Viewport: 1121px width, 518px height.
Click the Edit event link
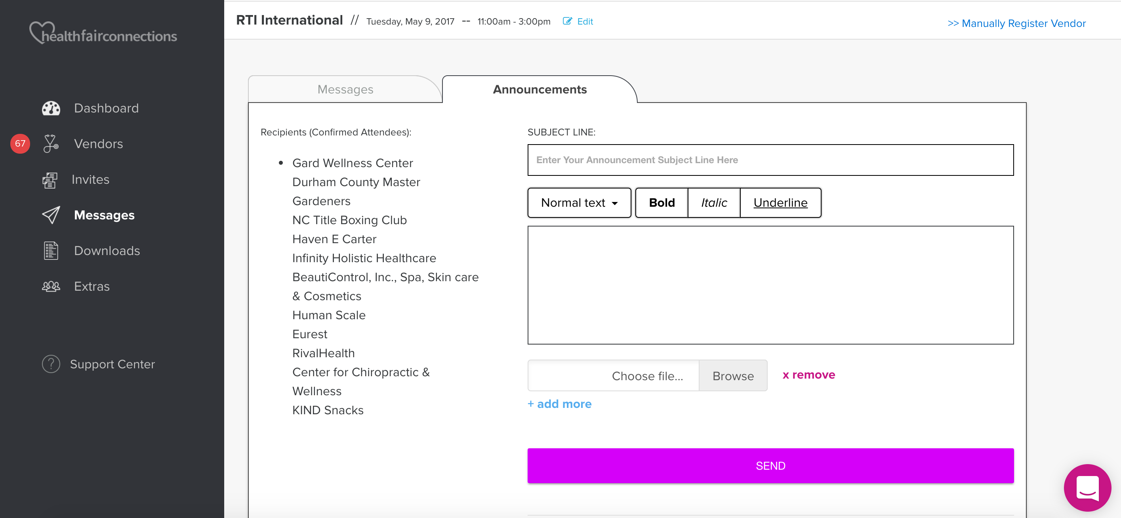(x=585, y=21)
